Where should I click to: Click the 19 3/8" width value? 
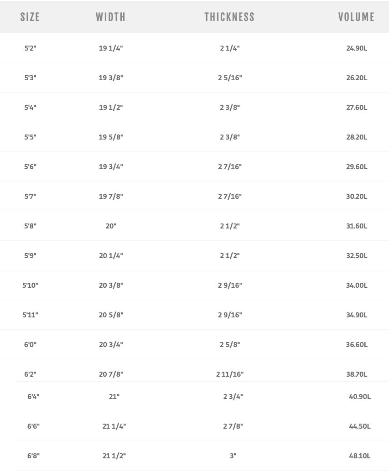111,78
